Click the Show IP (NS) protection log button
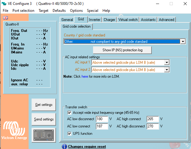Screen dimensions: 191x149 tap(123, 50)
